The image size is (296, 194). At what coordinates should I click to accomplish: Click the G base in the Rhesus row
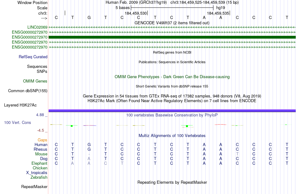(89, 149)
